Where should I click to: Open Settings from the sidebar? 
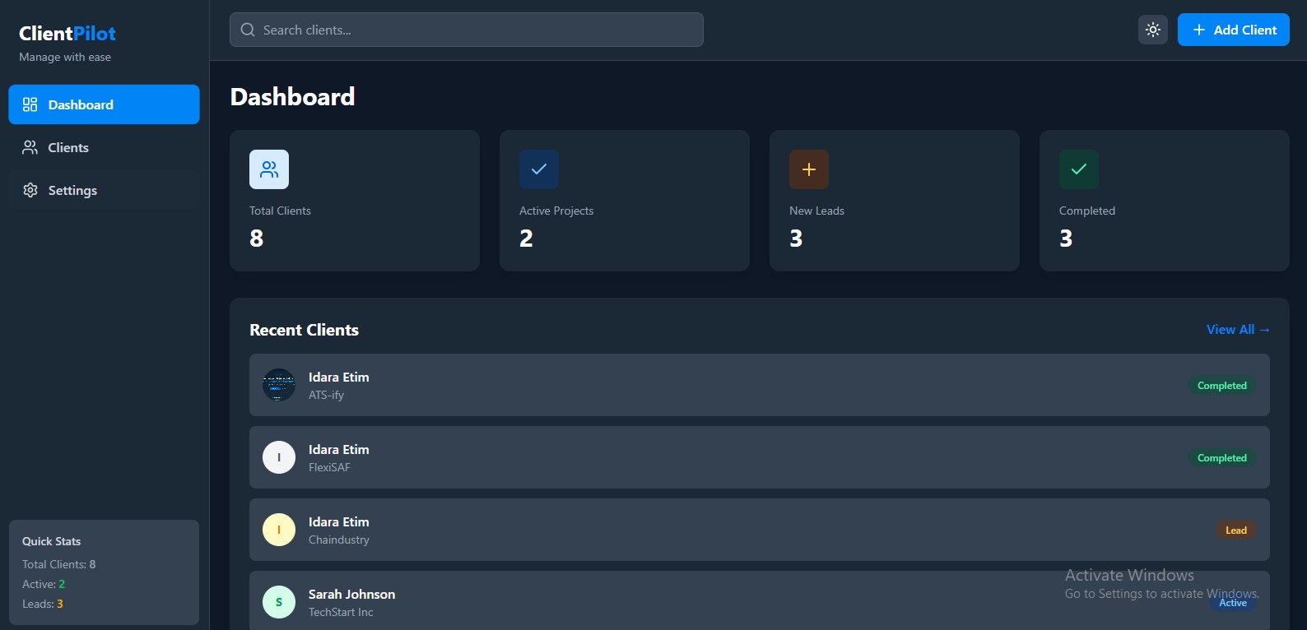click(104, 190)
